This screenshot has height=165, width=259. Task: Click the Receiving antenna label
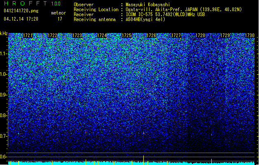click(95, 19)
